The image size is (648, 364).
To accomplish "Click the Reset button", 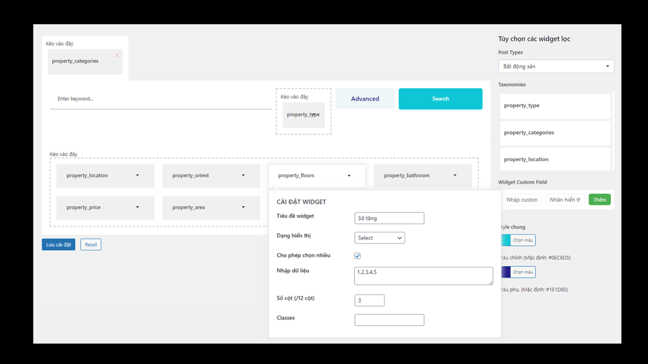I will 90,244.
